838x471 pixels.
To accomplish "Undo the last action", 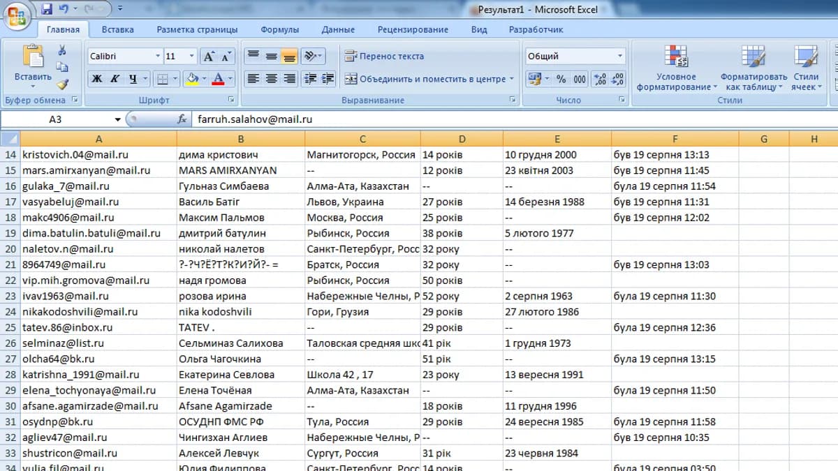I will pos(64,10).
